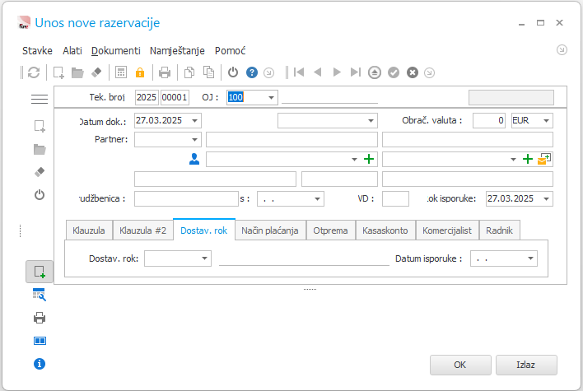The height and width of the screenshot is (391, 583).
Task: Click the blue info icon in sidebar
Action: pos(40,364)
